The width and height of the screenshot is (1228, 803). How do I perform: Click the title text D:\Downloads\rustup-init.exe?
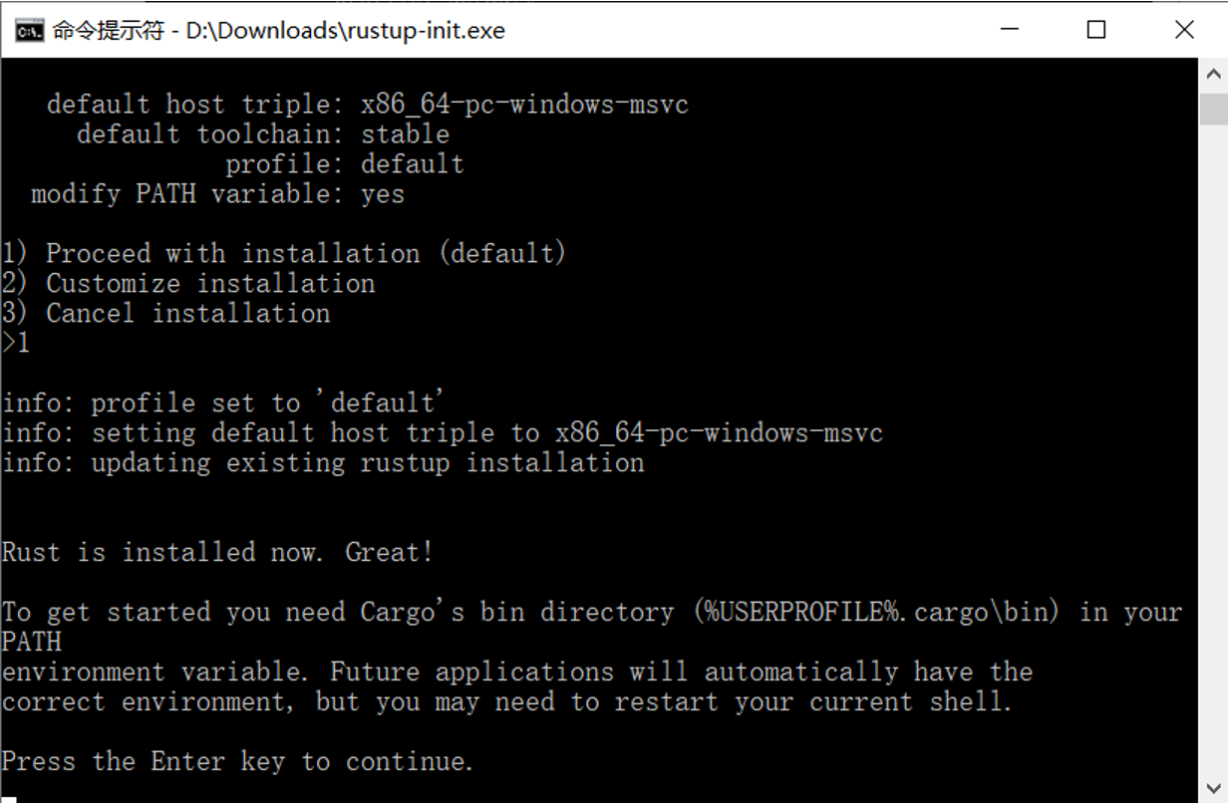pyautogui.click(x=346, y=31)
